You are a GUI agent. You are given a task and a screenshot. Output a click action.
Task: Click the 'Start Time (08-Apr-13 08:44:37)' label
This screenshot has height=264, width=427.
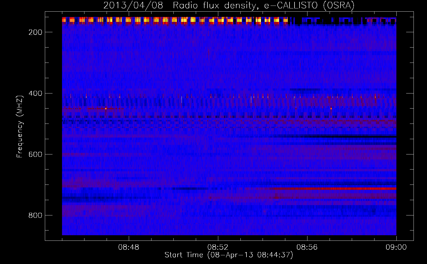click(x=229, y=255)
